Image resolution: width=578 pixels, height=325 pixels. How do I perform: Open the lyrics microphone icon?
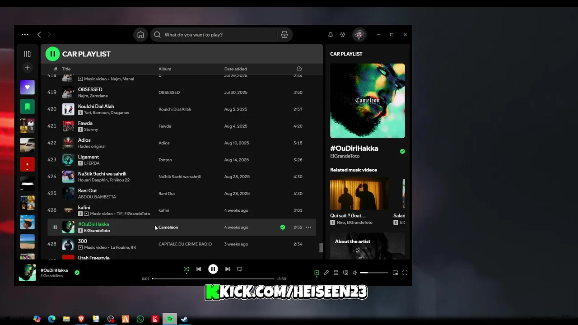pyautogui.click(x=326, y=273)
